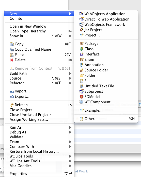
Task: Click the new Class icon
Action: tap(82, 49)
